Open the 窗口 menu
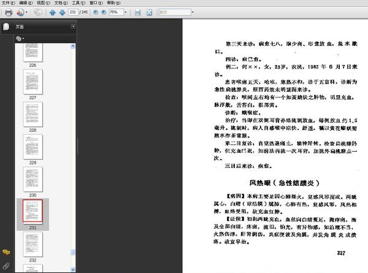This screenshot has width=368, height=273. pos(96,3)
